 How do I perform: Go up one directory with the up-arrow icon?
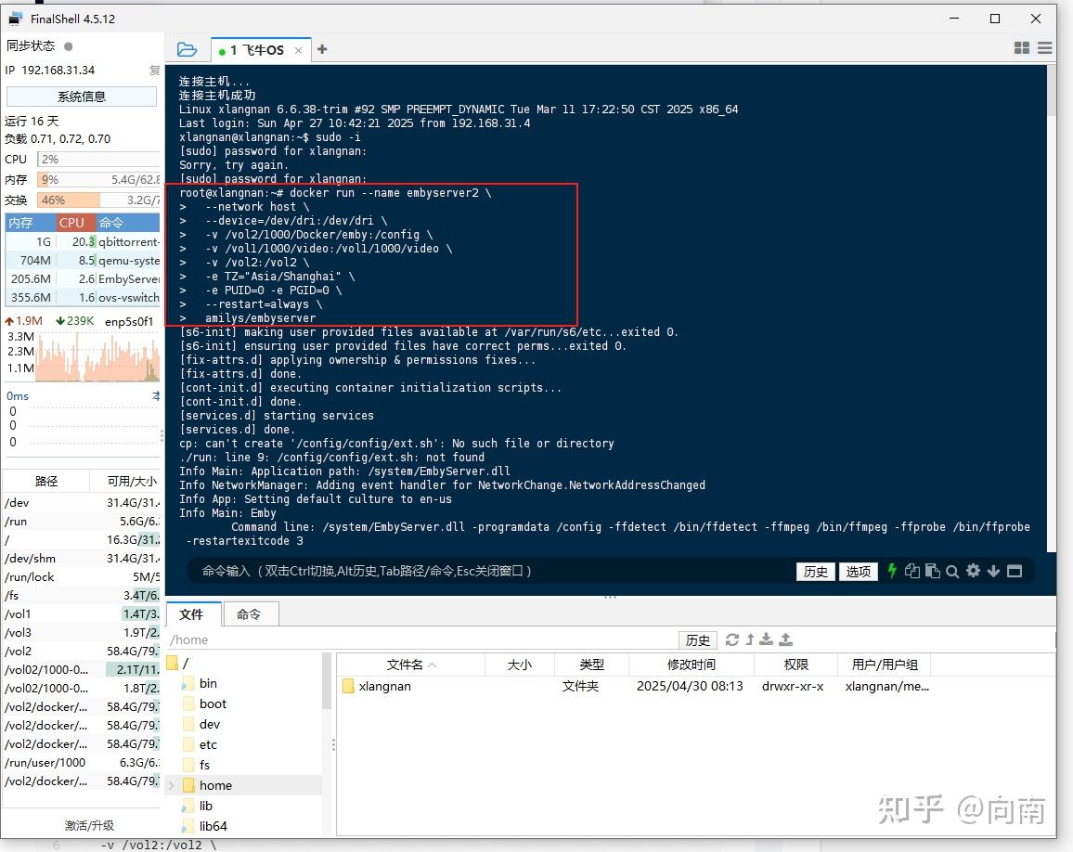(x=750, y=639)
